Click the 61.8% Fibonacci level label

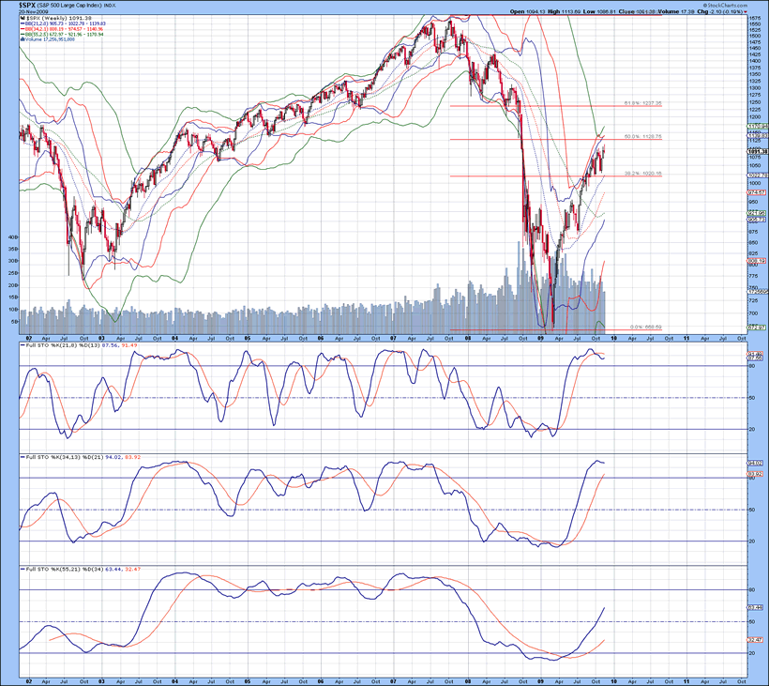pos(643,103)
